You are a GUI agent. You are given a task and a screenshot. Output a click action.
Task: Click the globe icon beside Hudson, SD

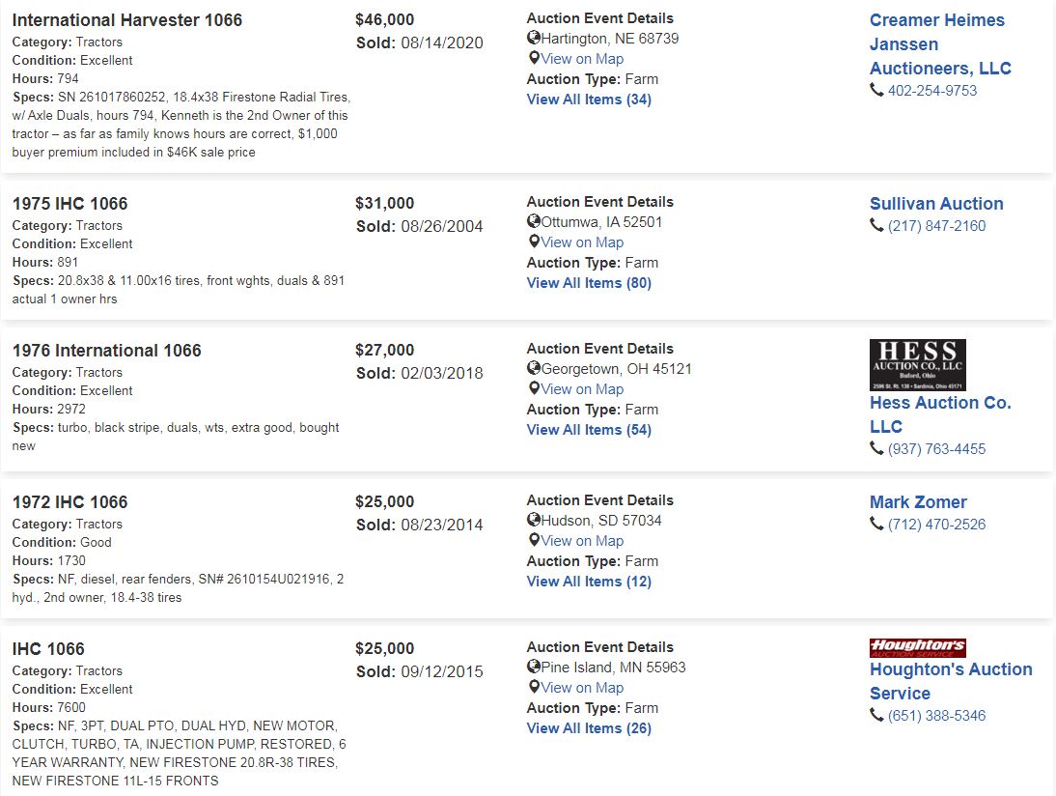pos(534,520)
